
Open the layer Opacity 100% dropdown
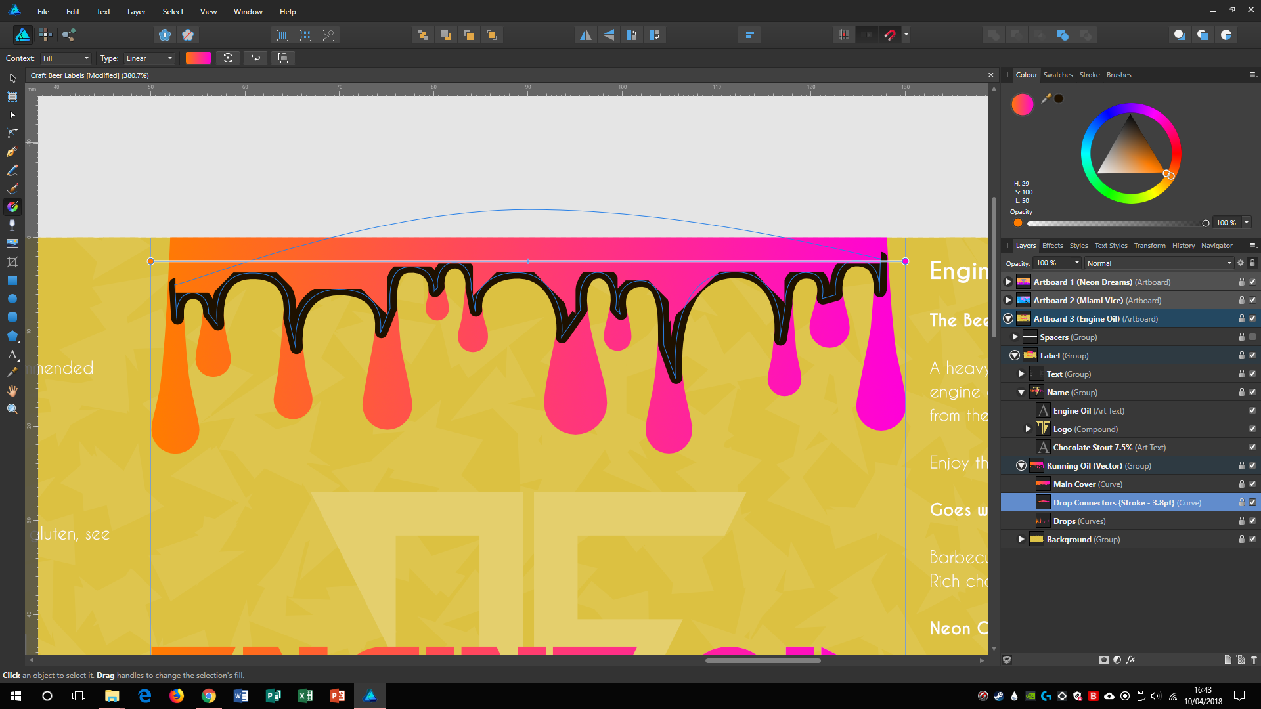click(1076, 263)
